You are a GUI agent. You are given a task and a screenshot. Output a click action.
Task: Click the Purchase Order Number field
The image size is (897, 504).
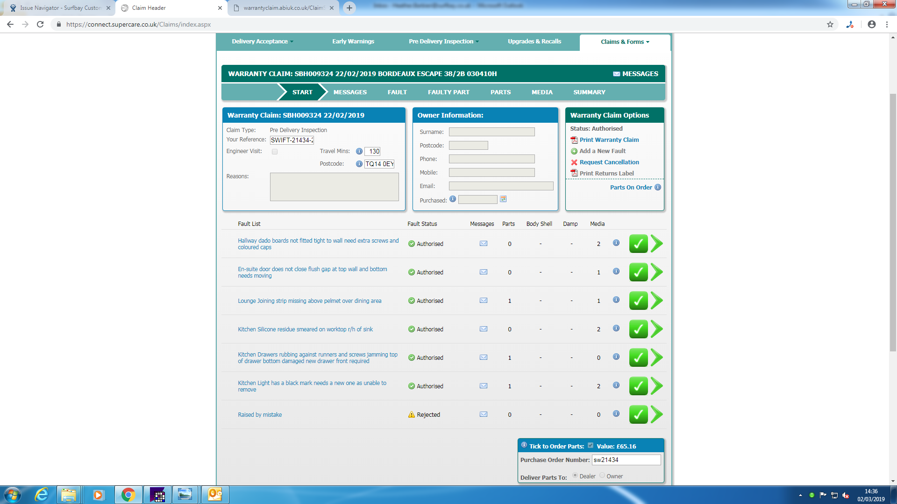[x=626, y=460]
